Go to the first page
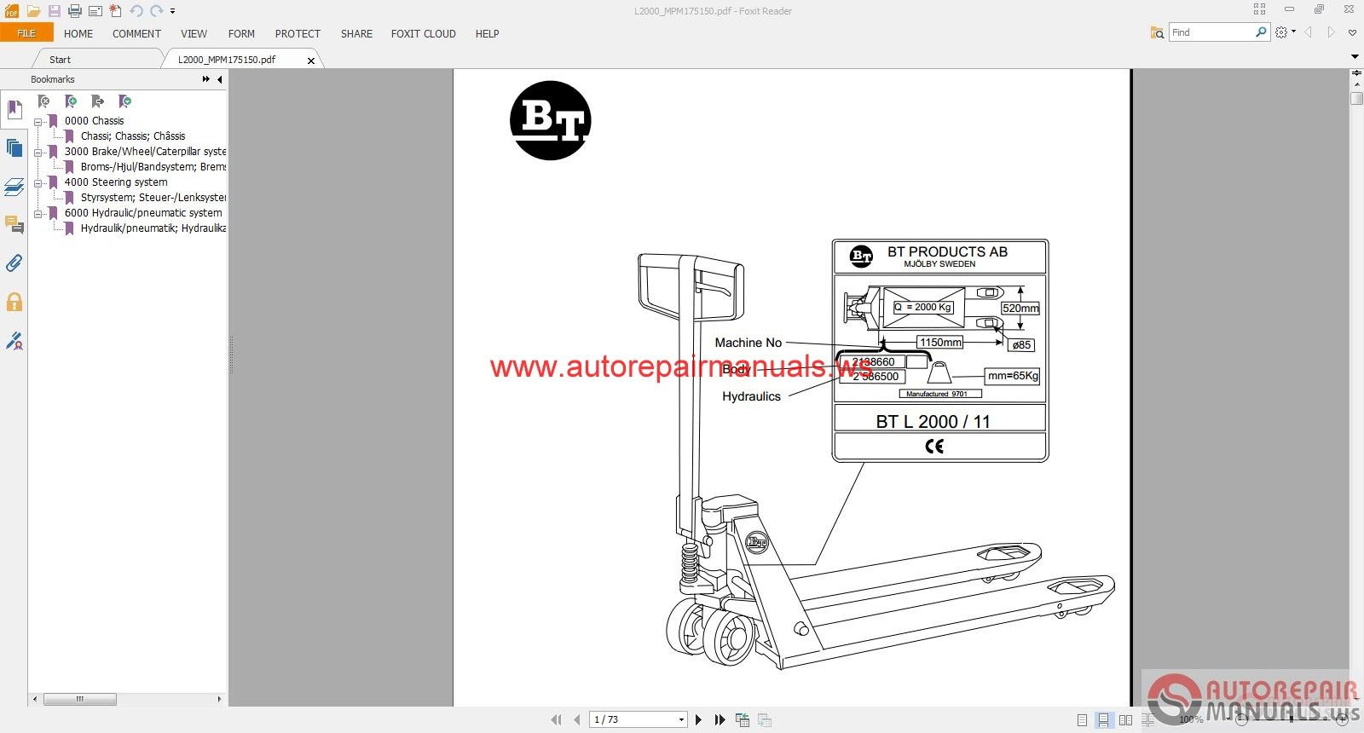This screenshot has height=733, width=1364. 557,720
